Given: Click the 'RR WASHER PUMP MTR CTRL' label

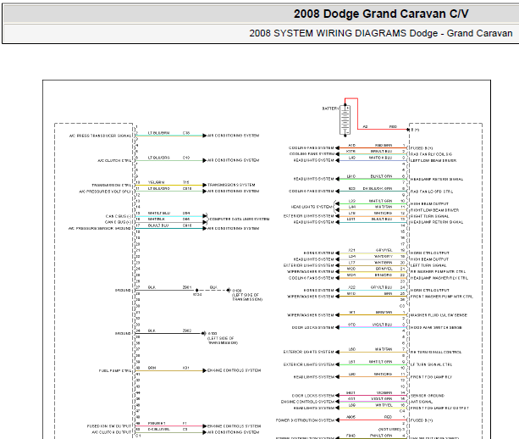Looking at the screenshot, I should click(438, 272).
